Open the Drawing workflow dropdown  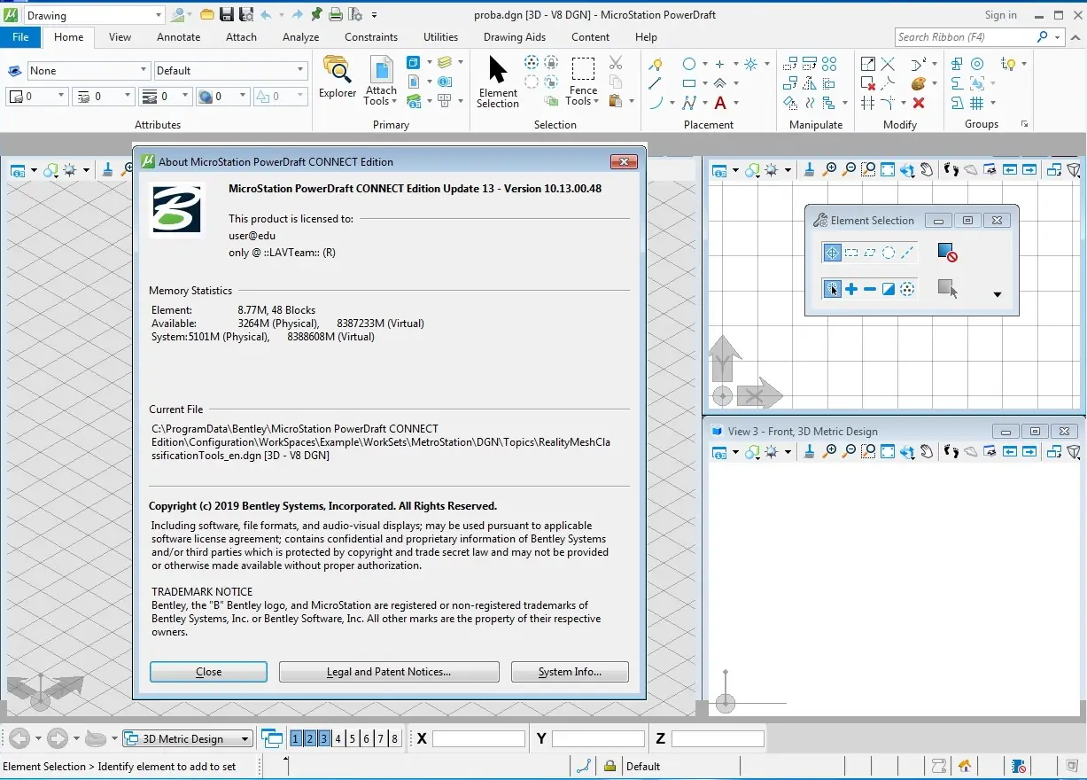(x=94, y=15)
